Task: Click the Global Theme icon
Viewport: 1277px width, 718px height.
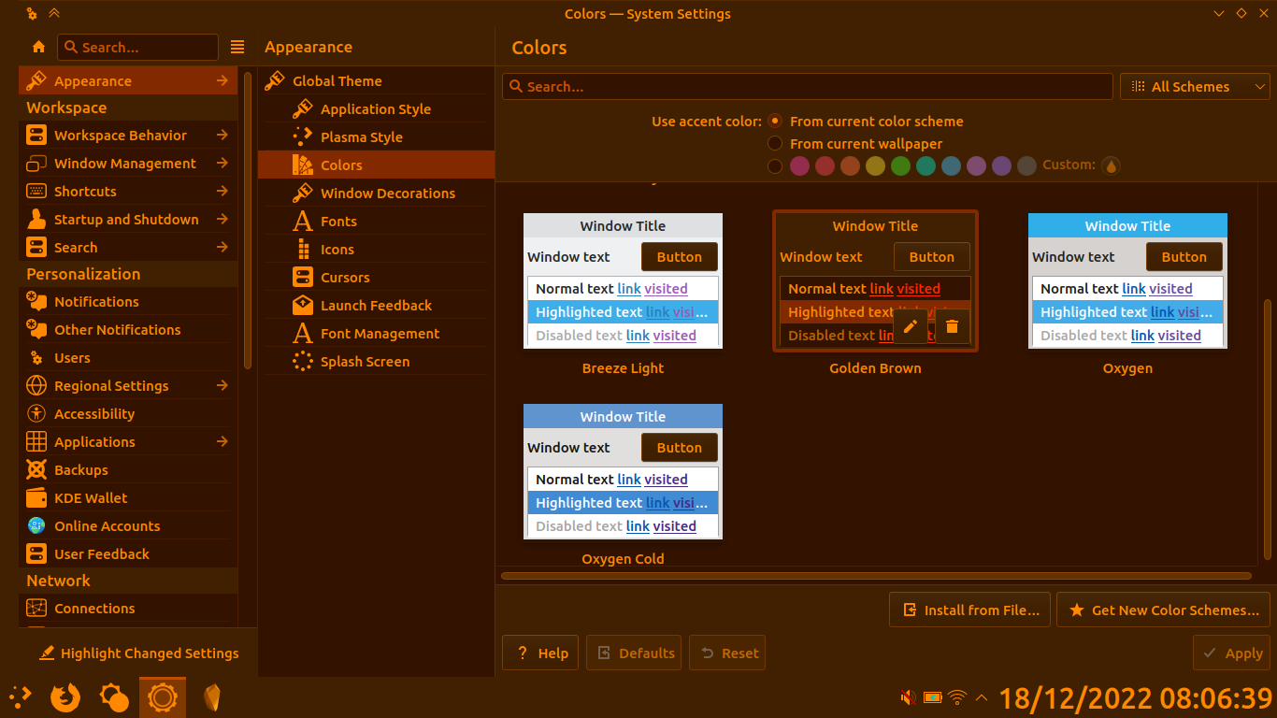Action: click(x=275, y=81)
